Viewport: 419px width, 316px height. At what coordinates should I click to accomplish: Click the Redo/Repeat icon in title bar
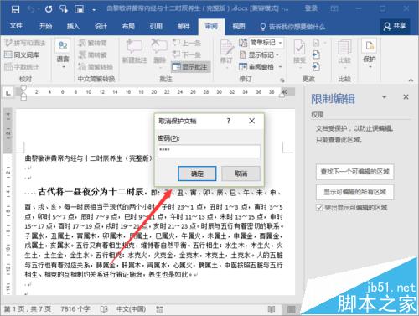click(x=49, y=9)
